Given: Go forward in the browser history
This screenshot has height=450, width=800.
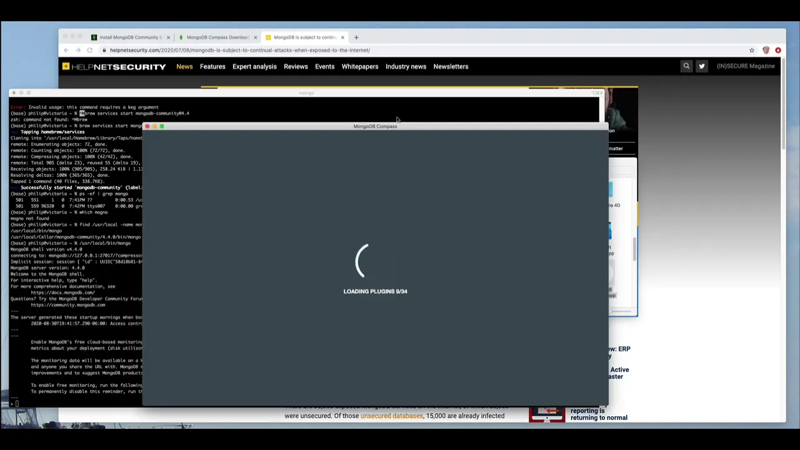Looking at the screenshot, I should pyautogui.click(x=78, y=50).
